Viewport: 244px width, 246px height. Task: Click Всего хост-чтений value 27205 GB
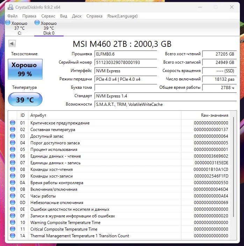click(x=220, y=54)
